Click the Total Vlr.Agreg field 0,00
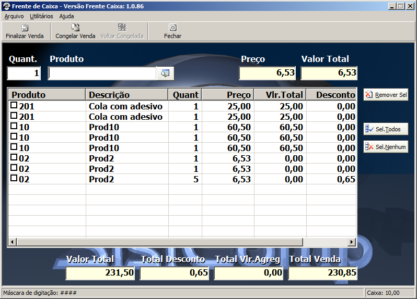 tap(249, 273)
